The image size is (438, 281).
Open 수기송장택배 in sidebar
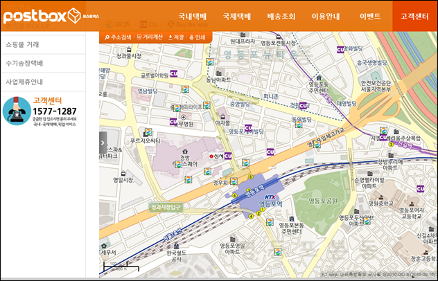point(43,64)
